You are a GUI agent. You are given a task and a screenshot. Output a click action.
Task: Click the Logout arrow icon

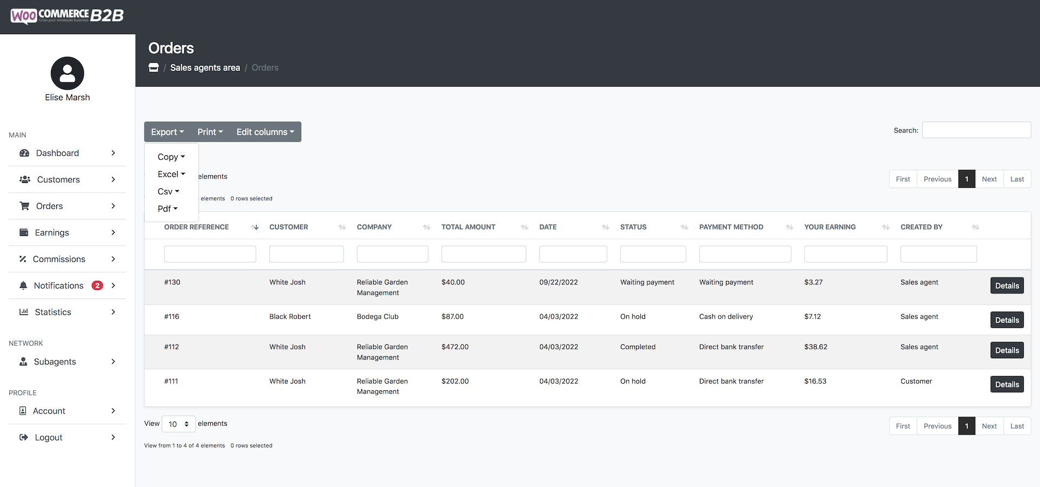pyautogui.click(x=24, y=437)
